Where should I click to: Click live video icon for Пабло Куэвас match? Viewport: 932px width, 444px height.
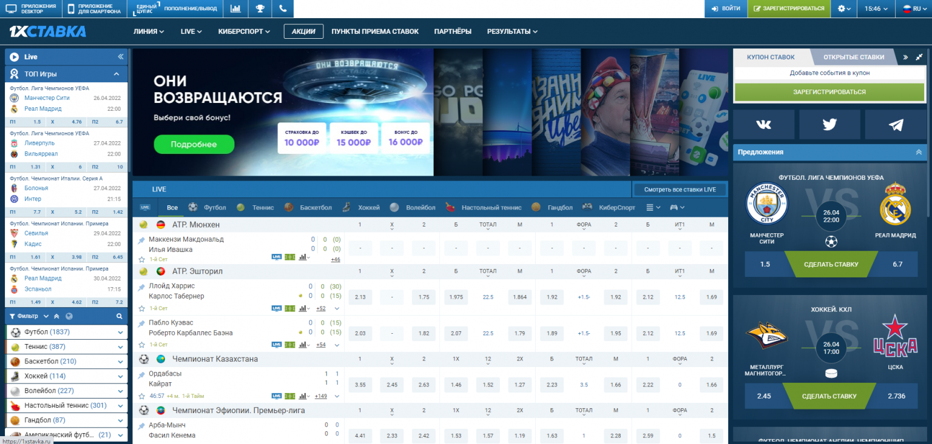click(x=277, y=345)
